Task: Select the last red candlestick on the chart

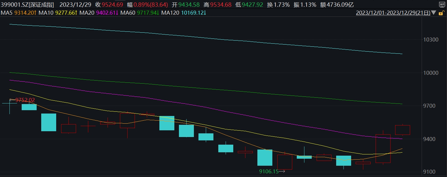Action: pos(402,130)
